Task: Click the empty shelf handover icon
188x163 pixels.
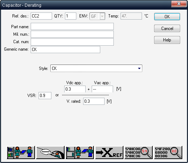Action: point(80,152)
